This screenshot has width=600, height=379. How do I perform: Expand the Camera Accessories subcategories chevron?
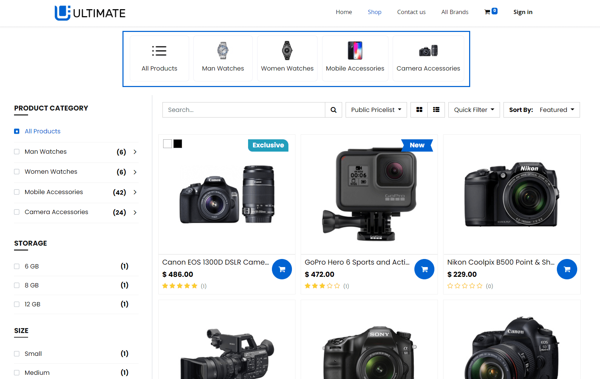point(135,212)
